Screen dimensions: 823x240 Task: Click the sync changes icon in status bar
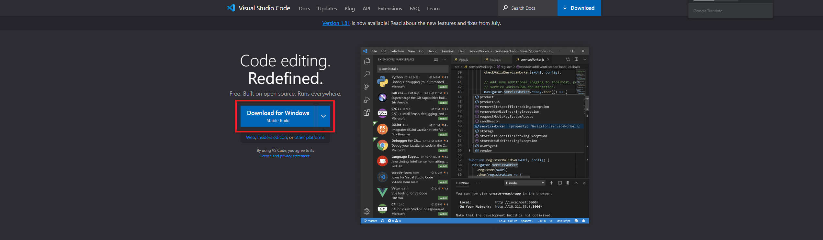click(382, 221)
